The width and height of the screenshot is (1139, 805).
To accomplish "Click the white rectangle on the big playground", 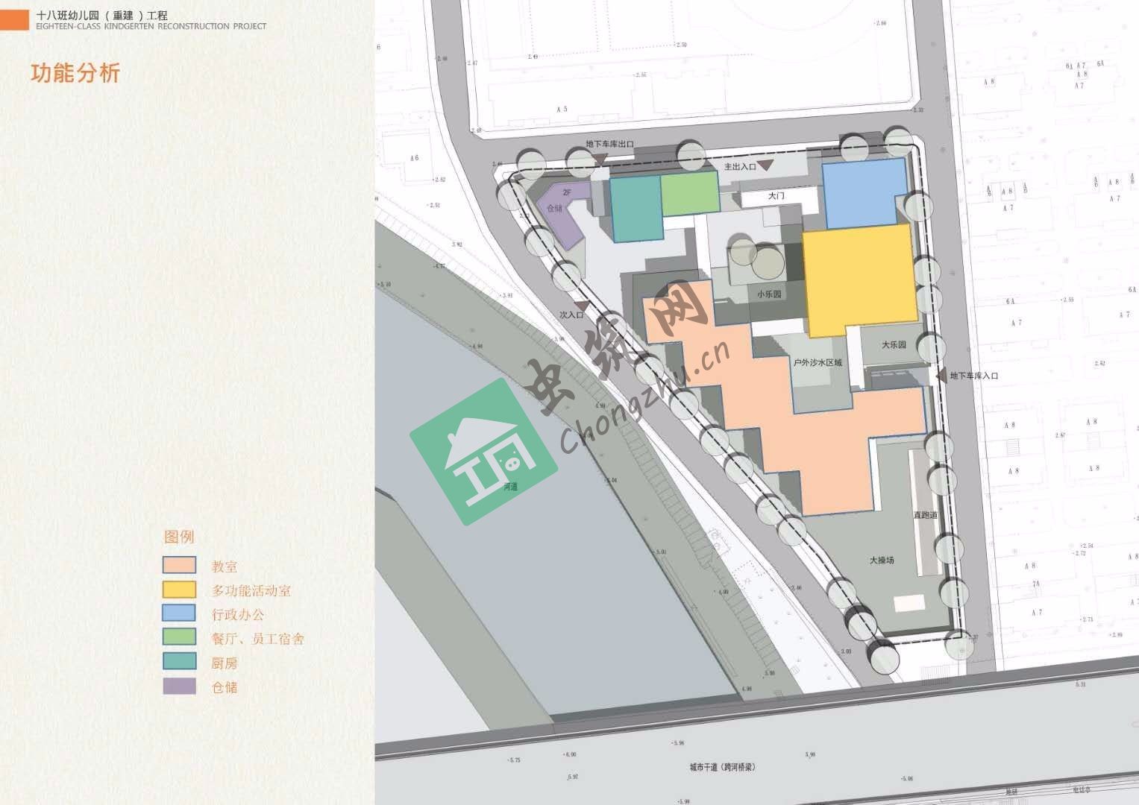I will tap(909, 602).
